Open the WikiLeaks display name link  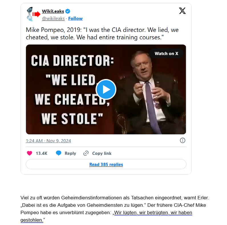pyautogui.click(x=53, y=11)
